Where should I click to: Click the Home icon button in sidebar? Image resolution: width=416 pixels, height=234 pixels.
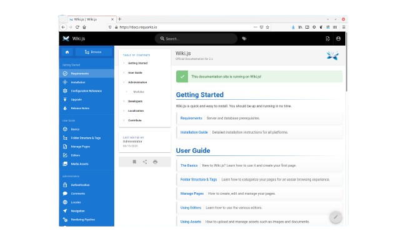(x=67, y=52)
